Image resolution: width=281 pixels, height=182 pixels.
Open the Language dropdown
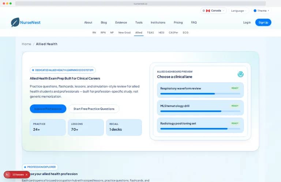point(239,11)
